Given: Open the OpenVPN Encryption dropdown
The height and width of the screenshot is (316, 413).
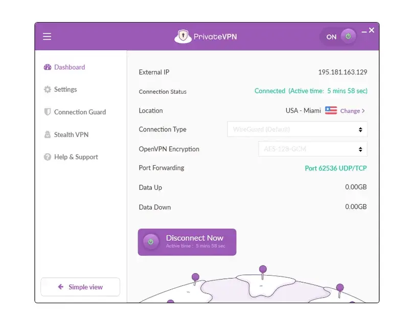Looking at the screenshot, I should click(313, 149).
